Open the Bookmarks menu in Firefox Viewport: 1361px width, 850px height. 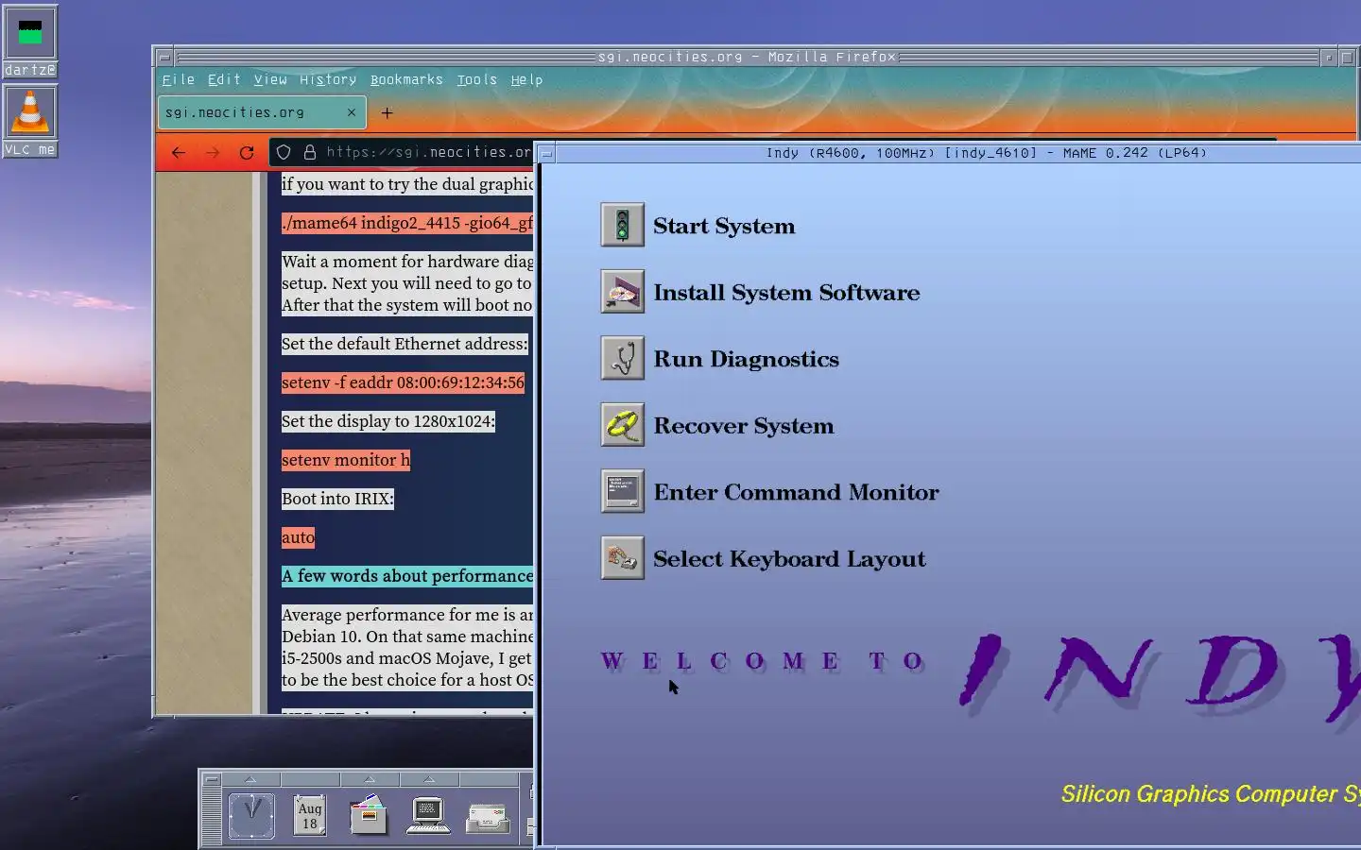[406, 80]
